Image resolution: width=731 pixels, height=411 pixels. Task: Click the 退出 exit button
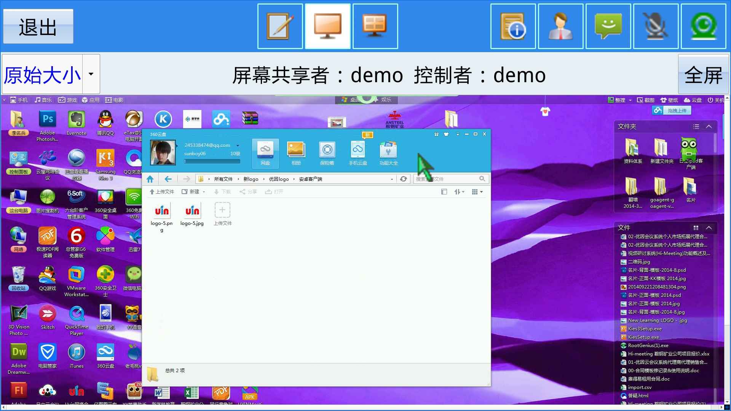(x=38, y=26)
